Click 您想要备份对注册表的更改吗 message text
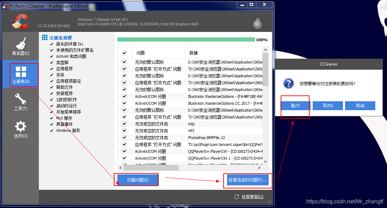 [x=327, y=84]
